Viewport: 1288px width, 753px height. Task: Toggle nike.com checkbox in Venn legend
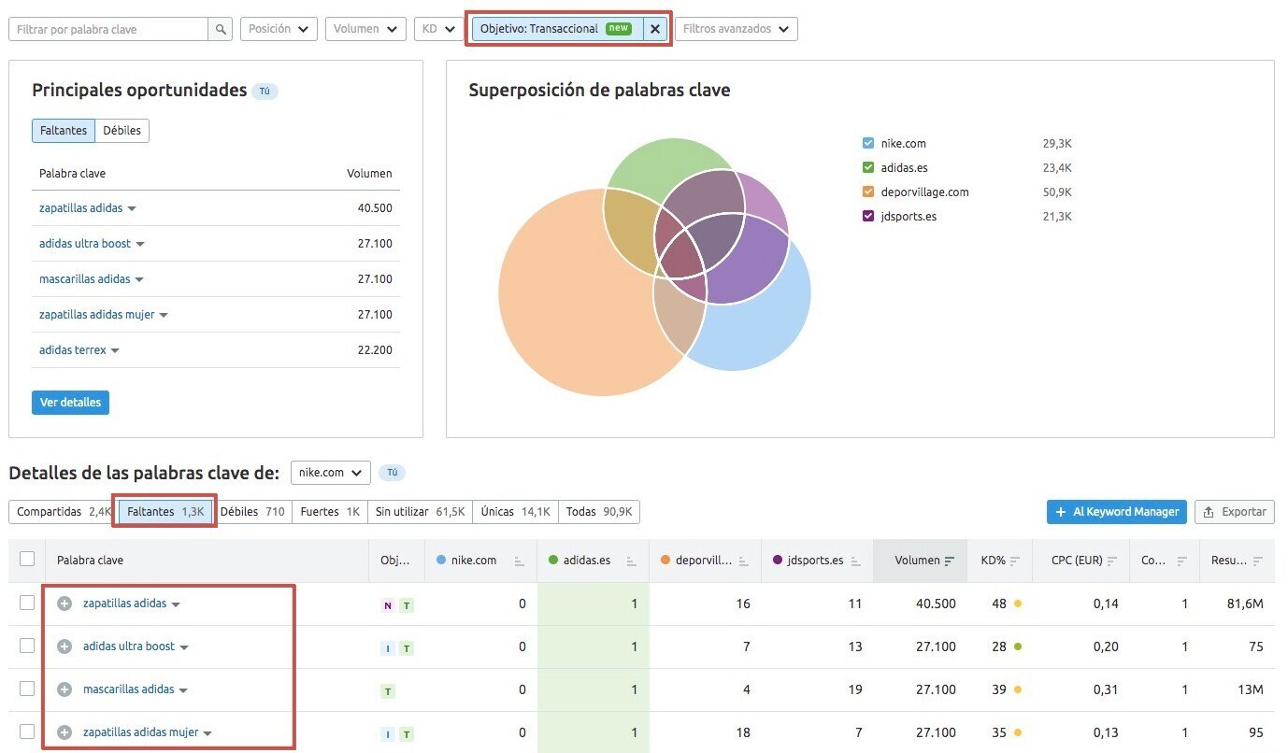(868, 144)
